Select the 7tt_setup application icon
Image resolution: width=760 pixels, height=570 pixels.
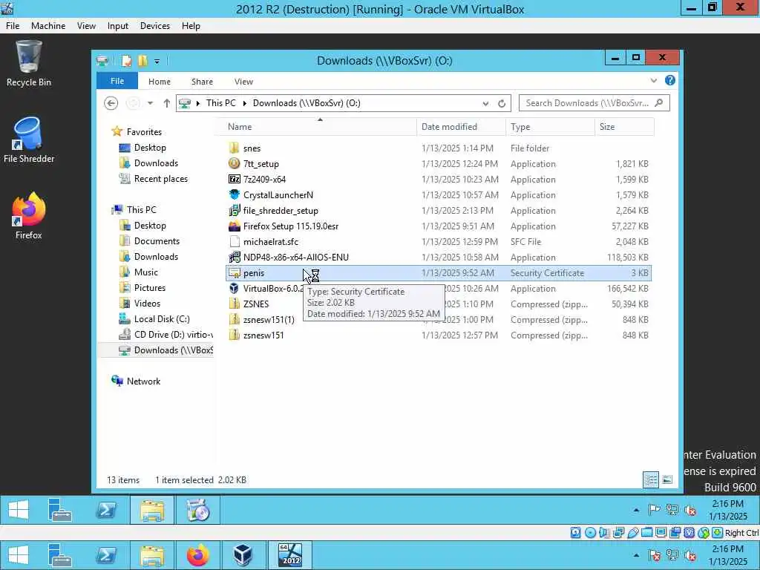(x=234, y=163)
